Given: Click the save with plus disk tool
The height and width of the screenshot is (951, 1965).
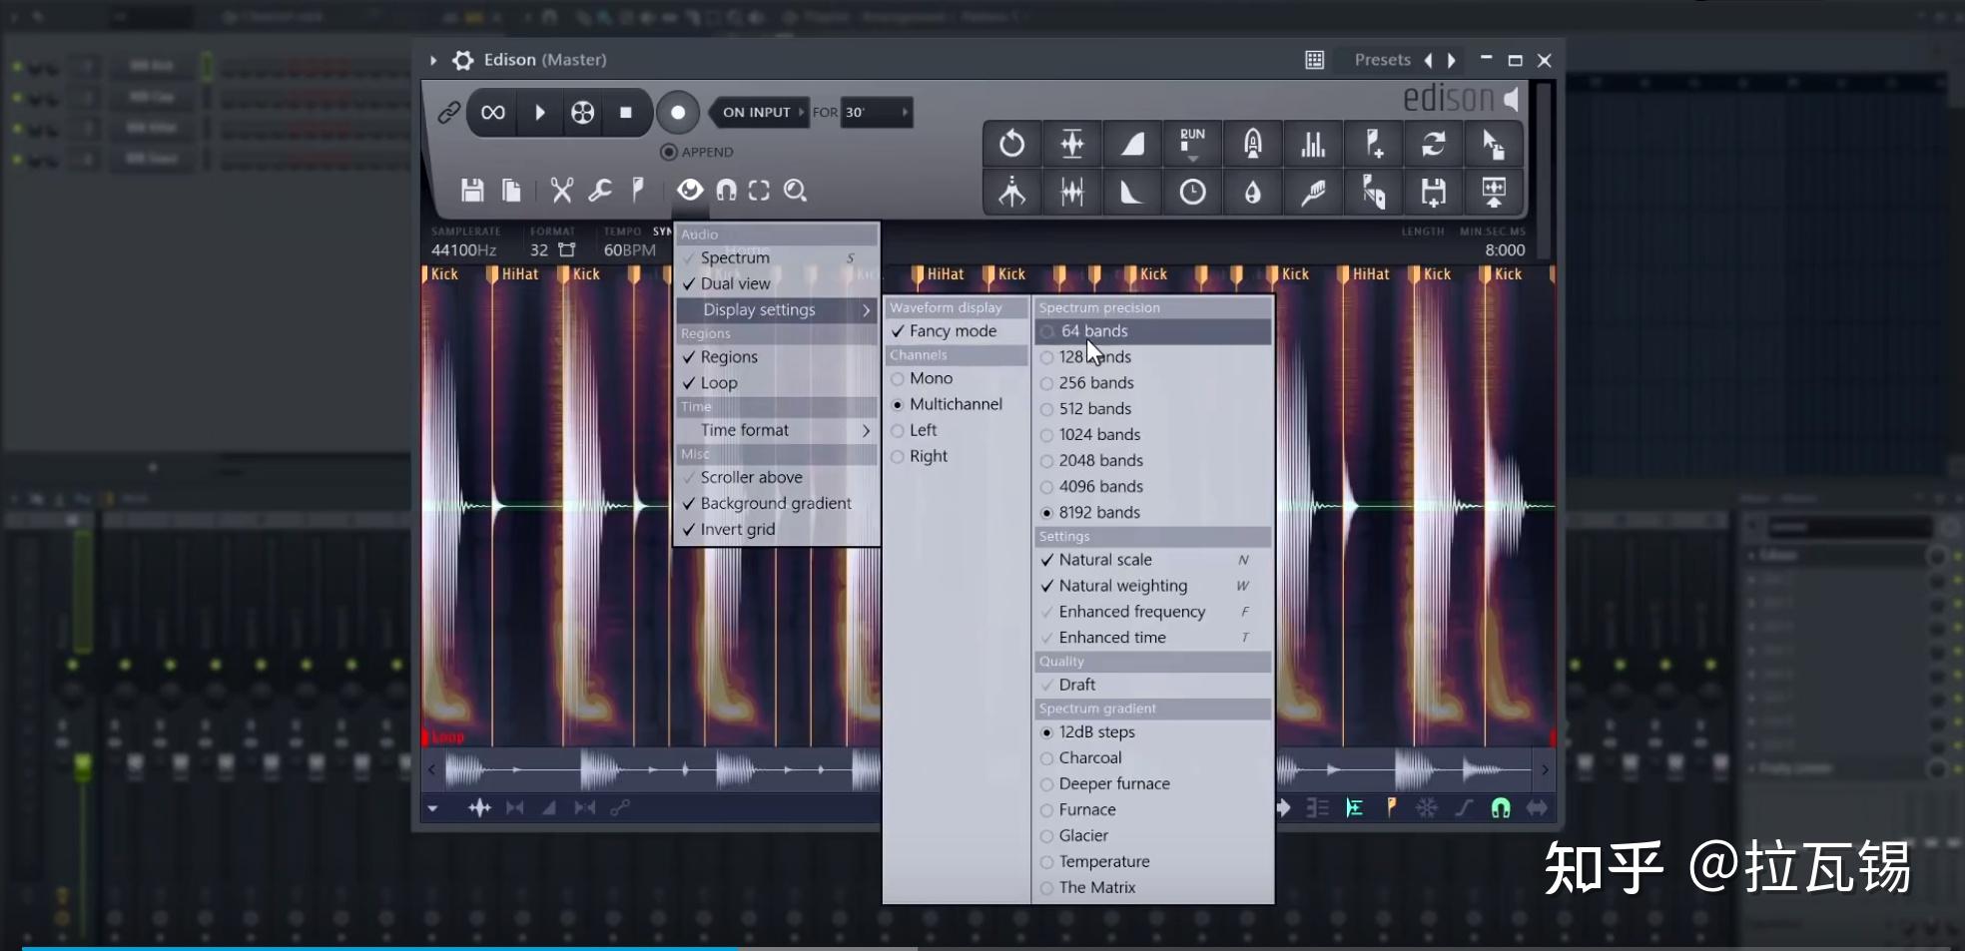Looking at the screenshot, I should (x=1433, y=192).
